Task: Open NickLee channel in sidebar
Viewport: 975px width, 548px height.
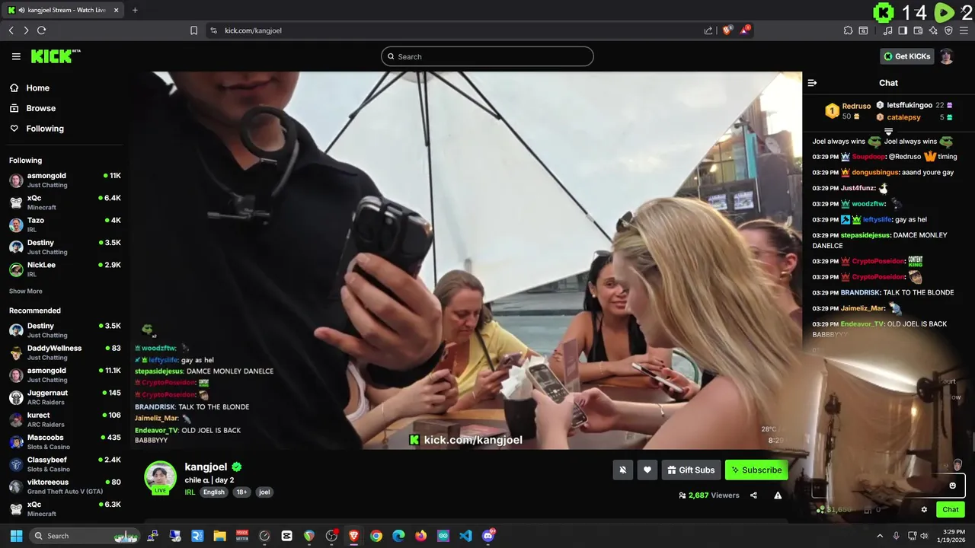Action: click(65, 269)
